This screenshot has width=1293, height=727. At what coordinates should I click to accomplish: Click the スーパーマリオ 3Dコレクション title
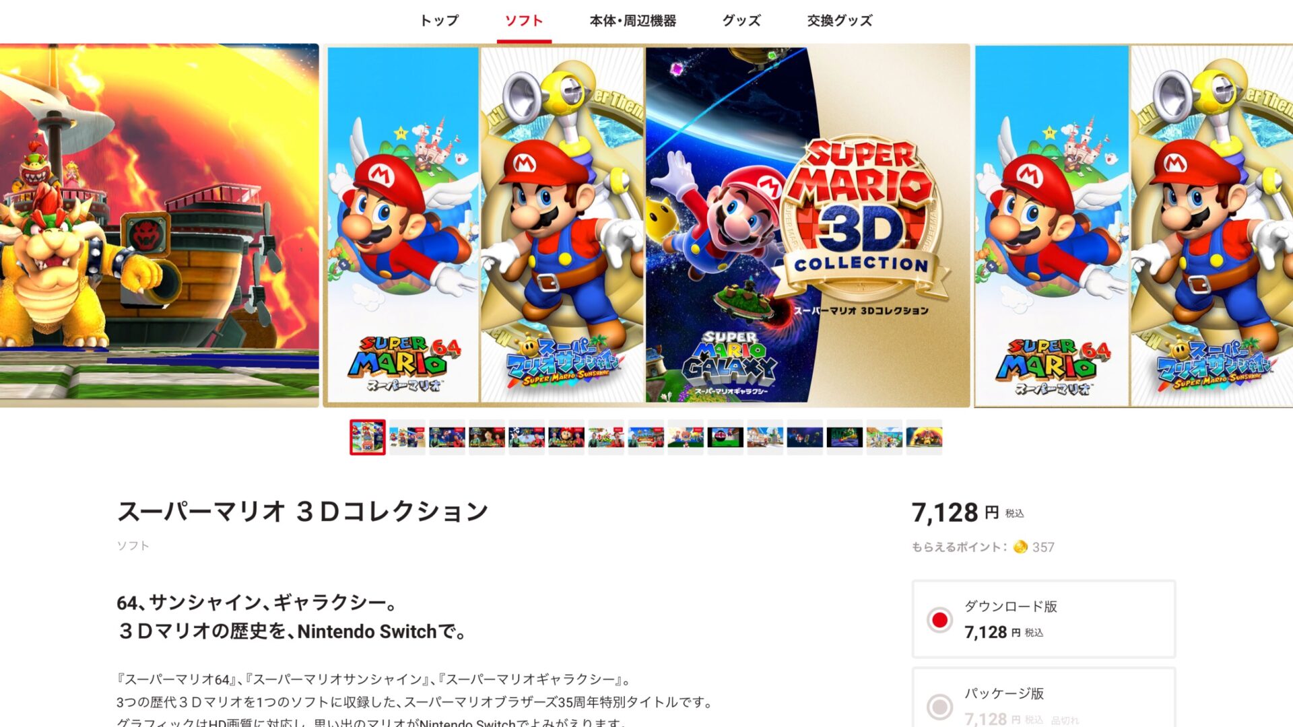[302, 512]
